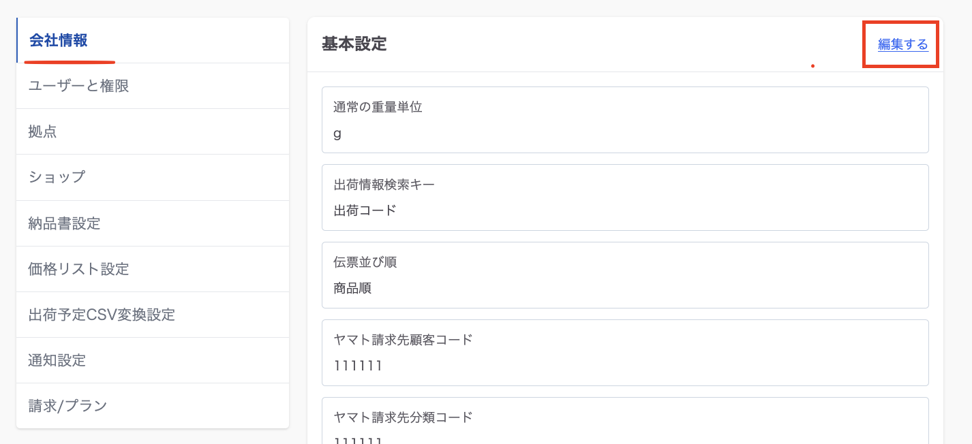Image resolution: width=972 pixels, height=444 pixels.
Task: Click the 出荷情報検索キー field label
Action: (x=384, y=185)
